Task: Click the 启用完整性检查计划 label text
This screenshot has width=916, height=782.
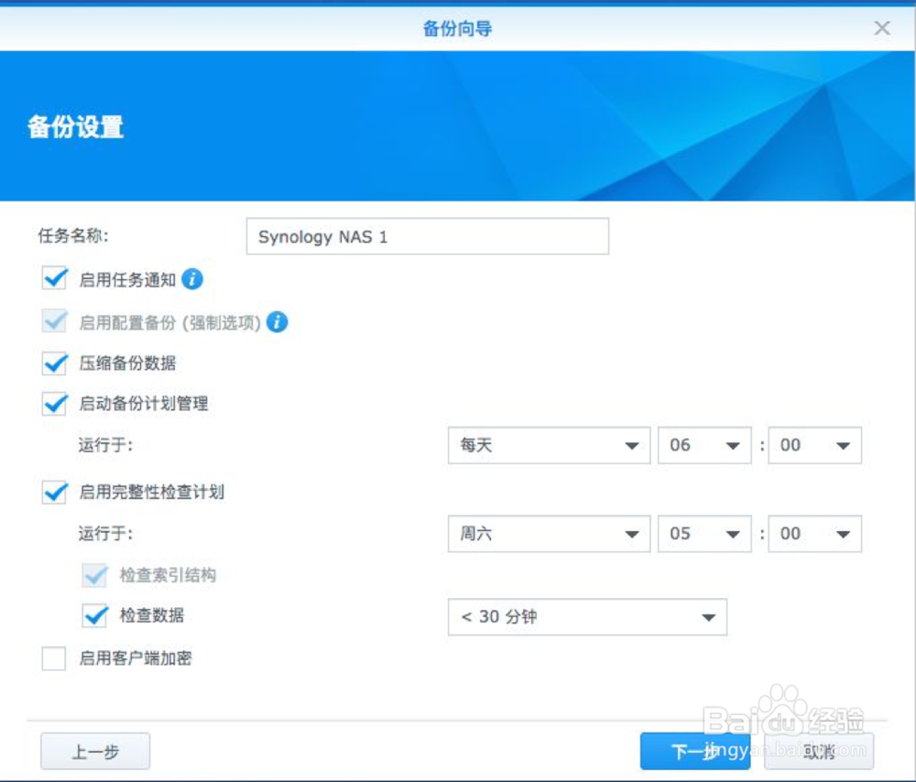Action: tap(151, 492)
